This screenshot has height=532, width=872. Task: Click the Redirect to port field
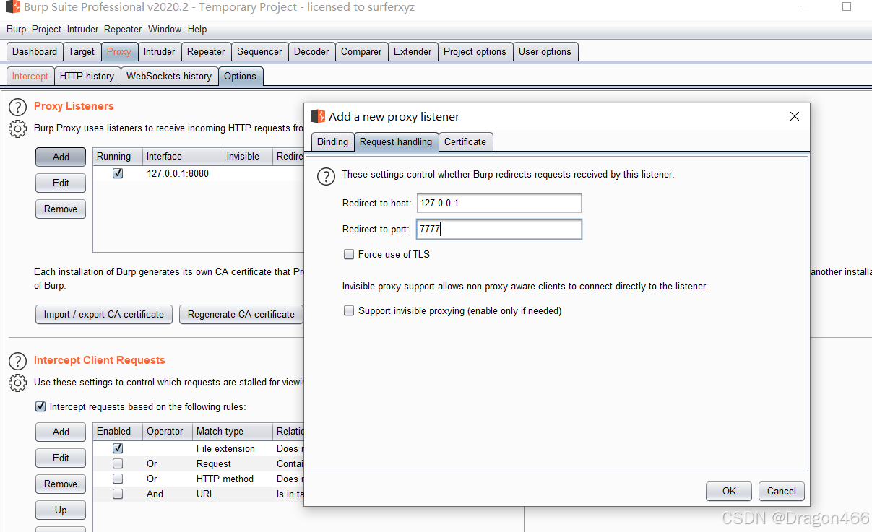click(498, 230)
